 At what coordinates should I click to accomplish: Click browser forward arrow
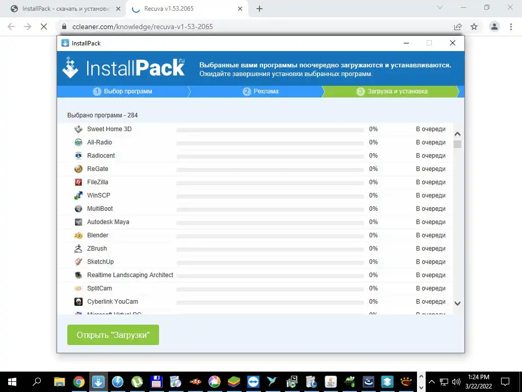coord(28,27)
